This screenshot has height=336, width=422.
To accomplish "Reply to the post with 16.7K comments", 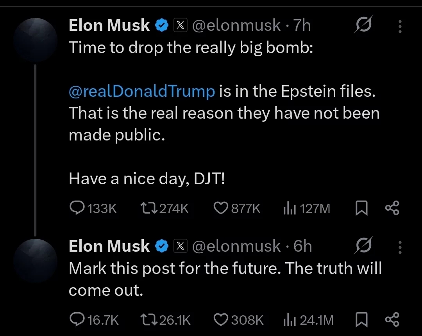I will (94, 320).
